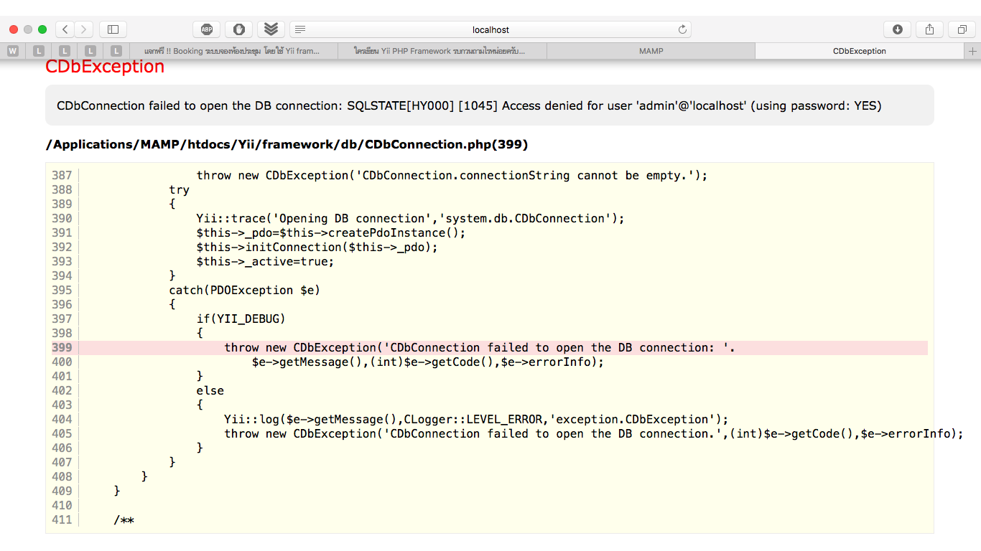Open the Share menu
981x551 pixels.
pos(929,29)
